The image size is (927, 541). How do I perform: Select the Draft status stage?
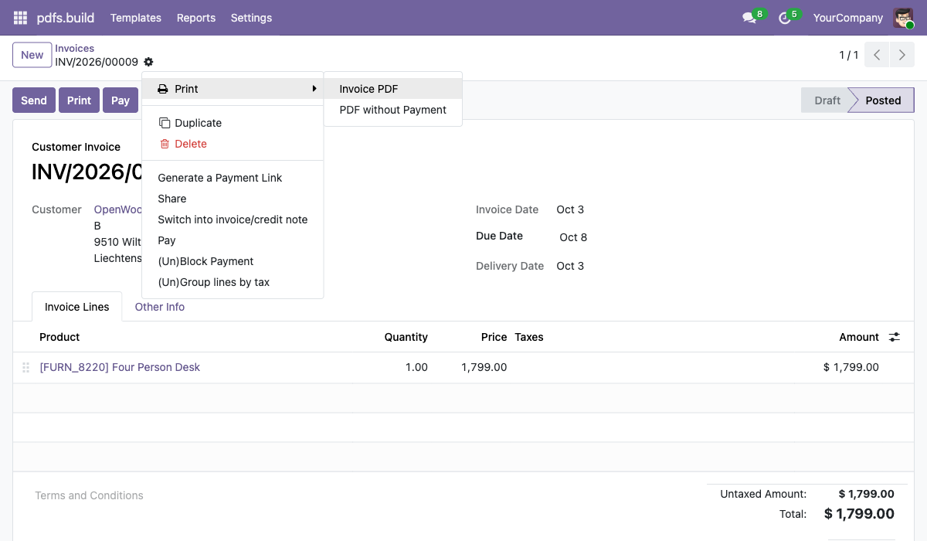click(x=827, y=100)
